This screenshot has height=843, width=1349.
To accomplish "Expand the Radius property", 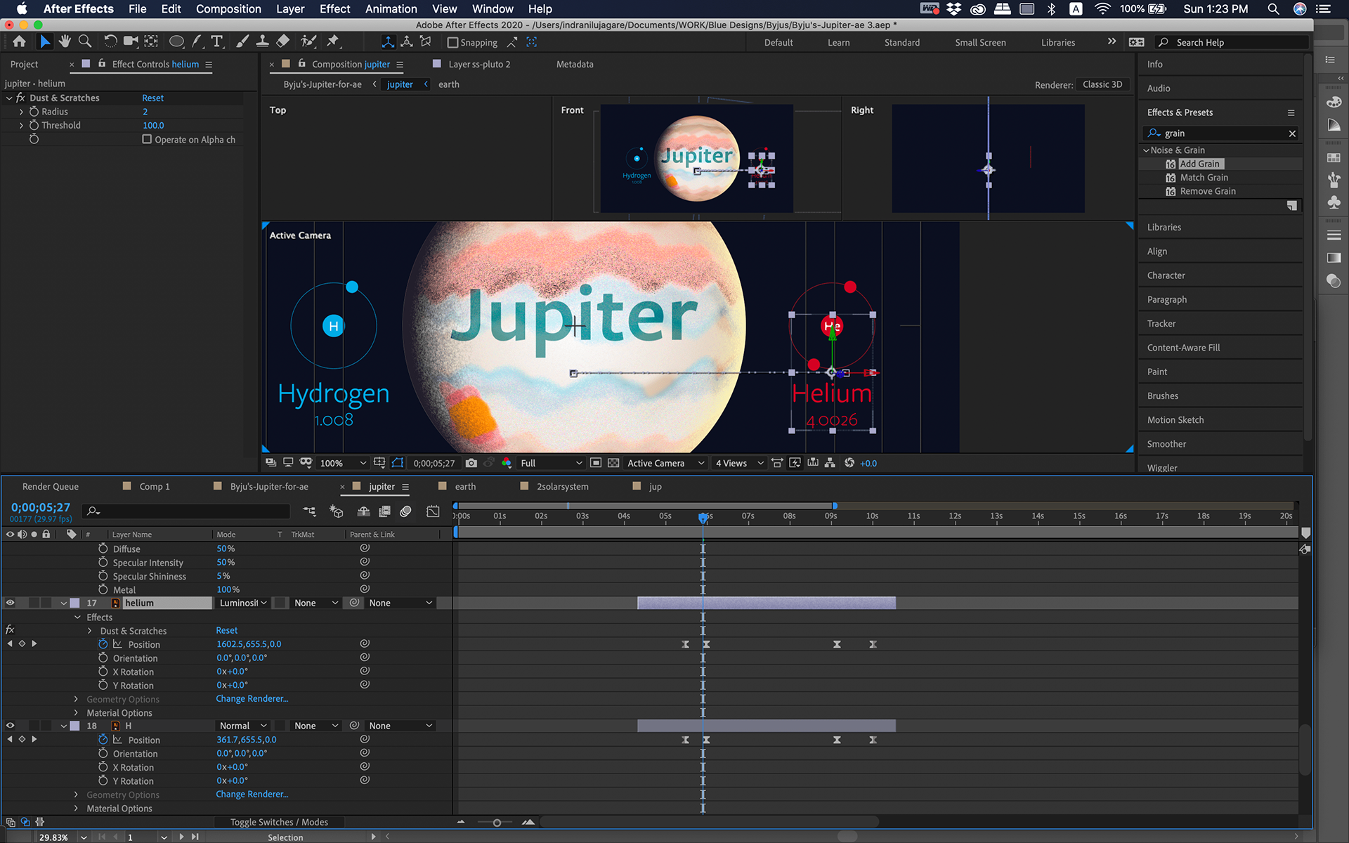I will point(21,112).
